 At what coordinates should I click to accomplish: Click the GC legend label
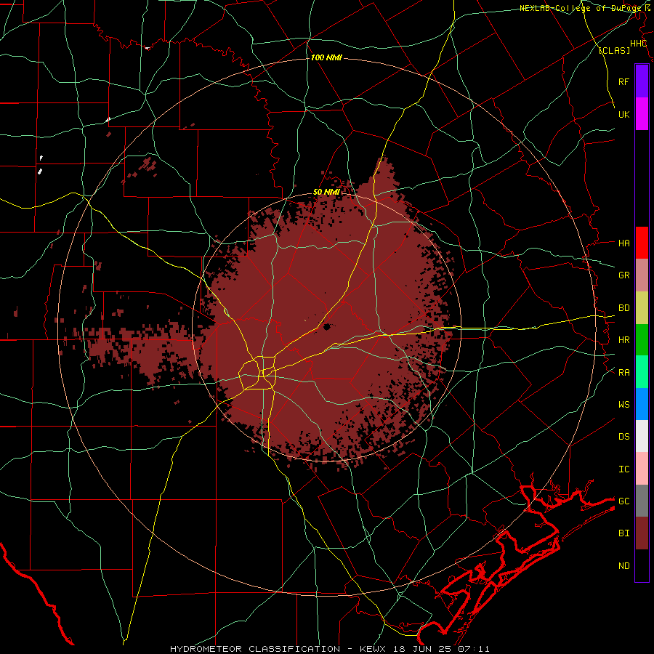coord(623,501)
